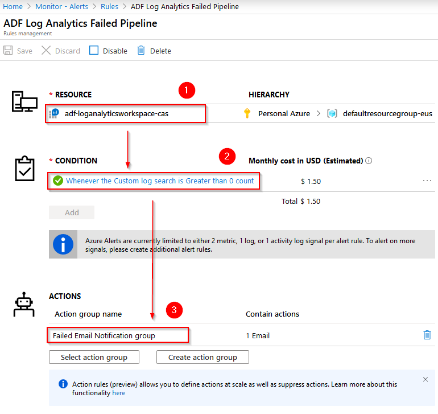Click the green checkmark condition icon
The height and width of the screenshot is (414, 438).
point(58,181)
